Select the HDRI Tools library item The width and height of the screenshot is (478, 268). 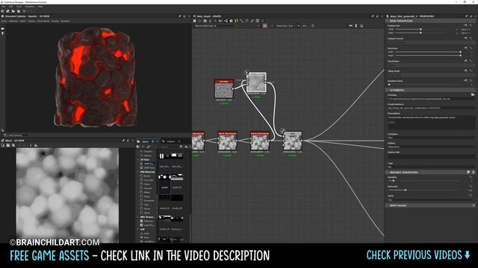[x=148, y=167]
